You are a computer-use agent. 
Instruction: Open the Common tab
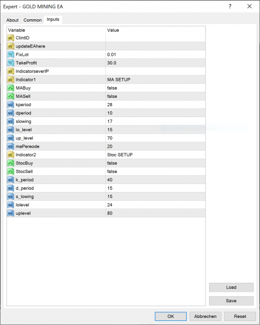point(32,20)
